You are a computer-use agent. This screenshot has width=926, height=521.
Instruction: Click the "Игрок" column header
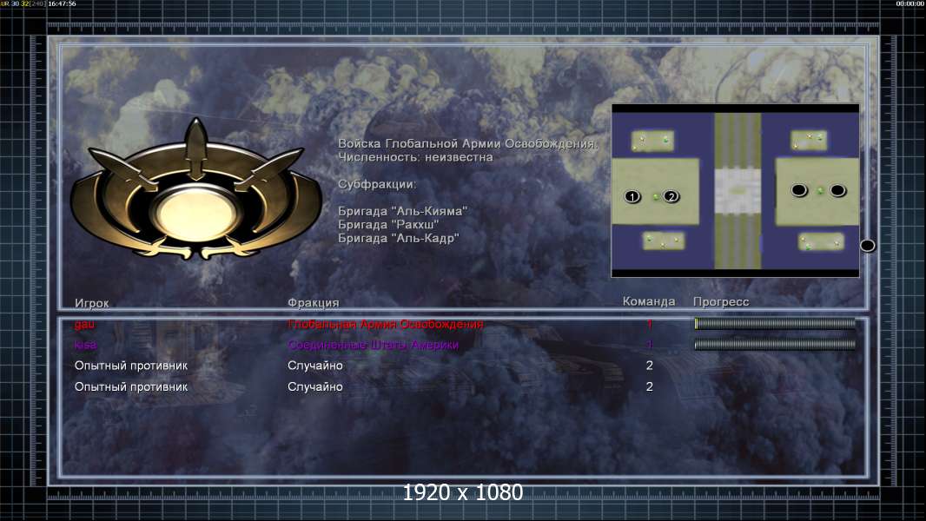(x=91, y=303)
